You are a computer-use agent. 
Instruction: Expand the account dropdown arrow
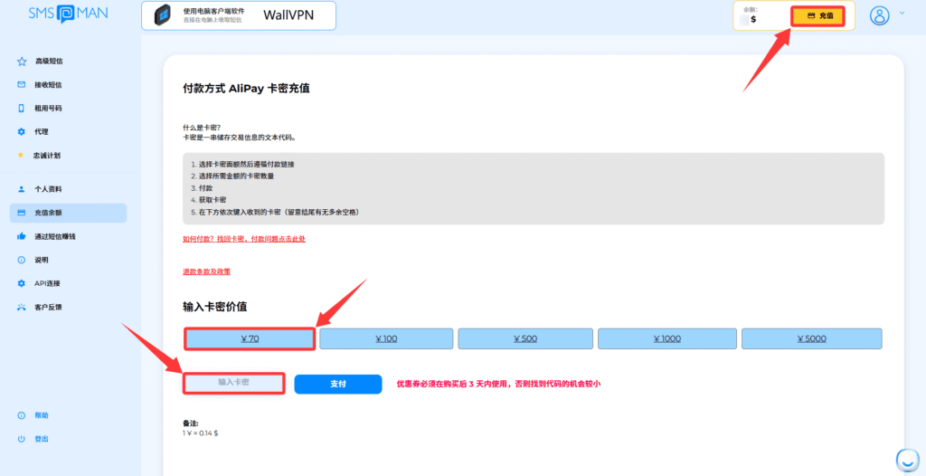click(902, 14)
